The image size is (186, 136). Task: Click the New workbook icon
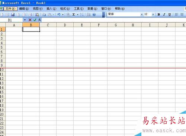point(2,14)
